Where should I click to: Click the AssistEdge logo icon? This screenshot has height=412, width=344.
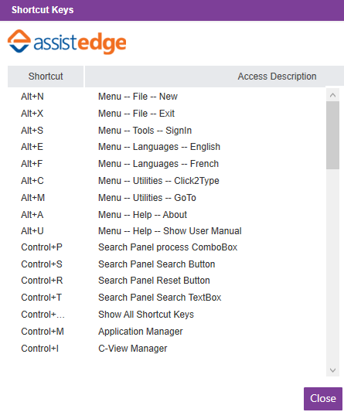pos(19,41)
